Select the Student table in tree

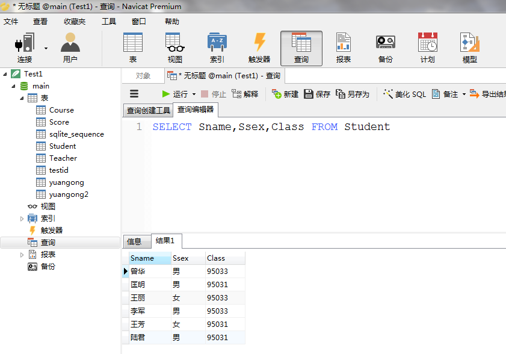pyautogui.click(x=56, y=146)
